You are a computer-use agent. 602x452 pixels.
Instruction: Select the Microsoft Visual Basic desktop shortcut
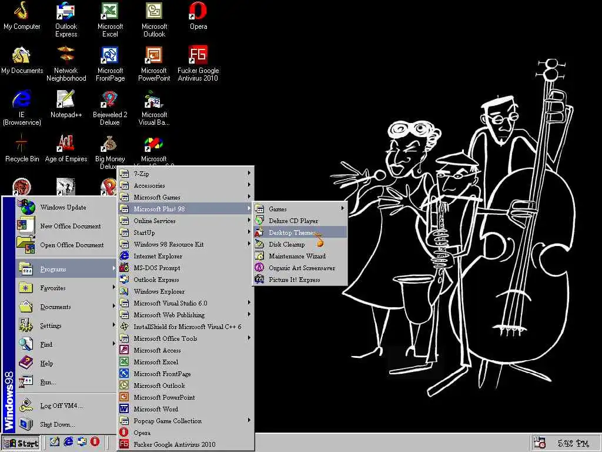[154, 108]
